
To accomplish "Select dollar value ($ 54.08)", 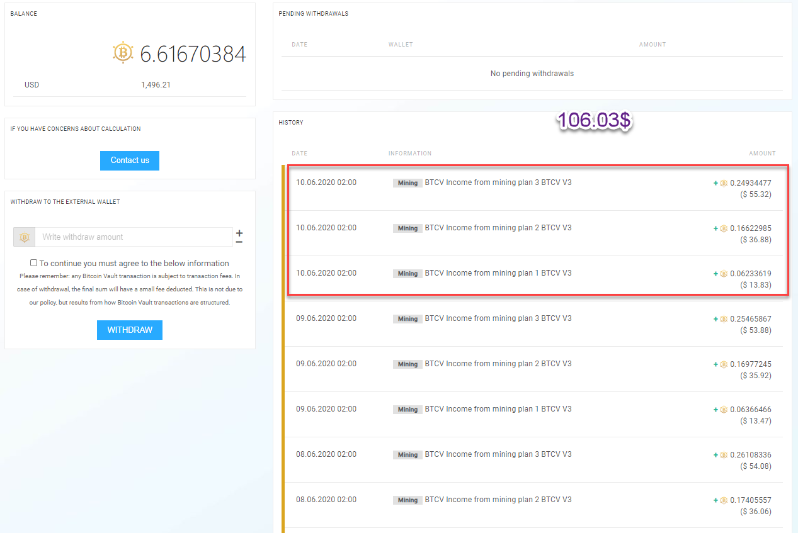I will pyautogui.click(x=756, y=466).
